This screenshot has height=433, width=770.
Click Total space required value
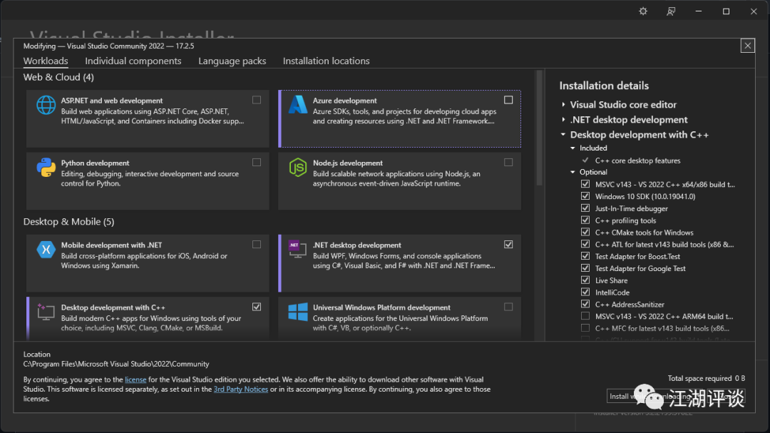(x=739, y=379)
